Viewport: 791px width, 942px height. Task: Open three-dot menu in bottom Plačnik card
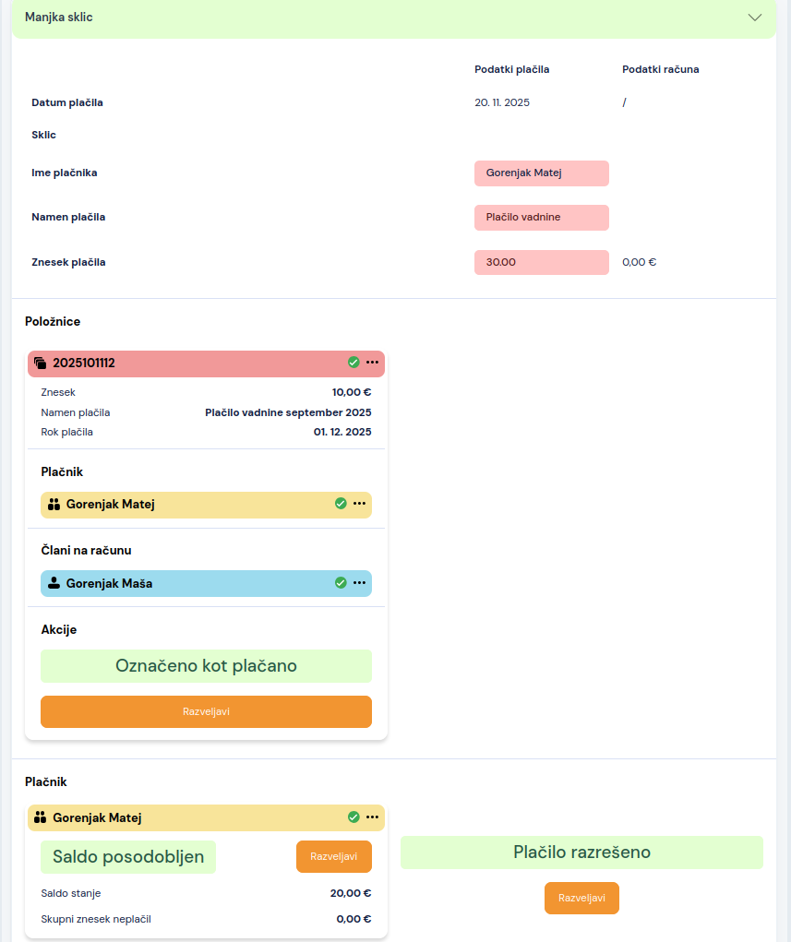[x=372, y=817]
